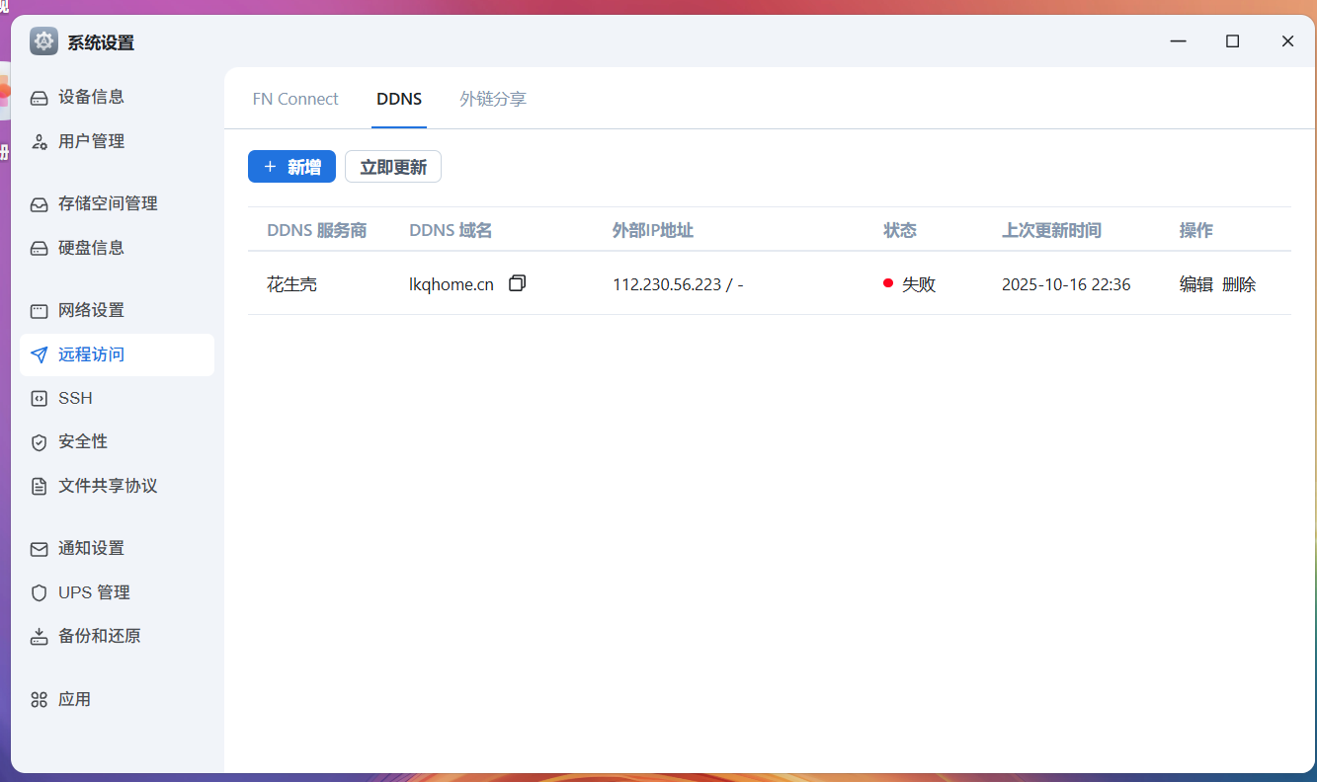Click the copy icon beside lkqhome.cn

pos(517,283)
